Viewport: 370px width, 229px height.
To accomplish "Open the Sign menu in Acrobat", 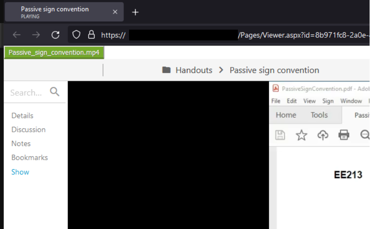I will point(328,101).
